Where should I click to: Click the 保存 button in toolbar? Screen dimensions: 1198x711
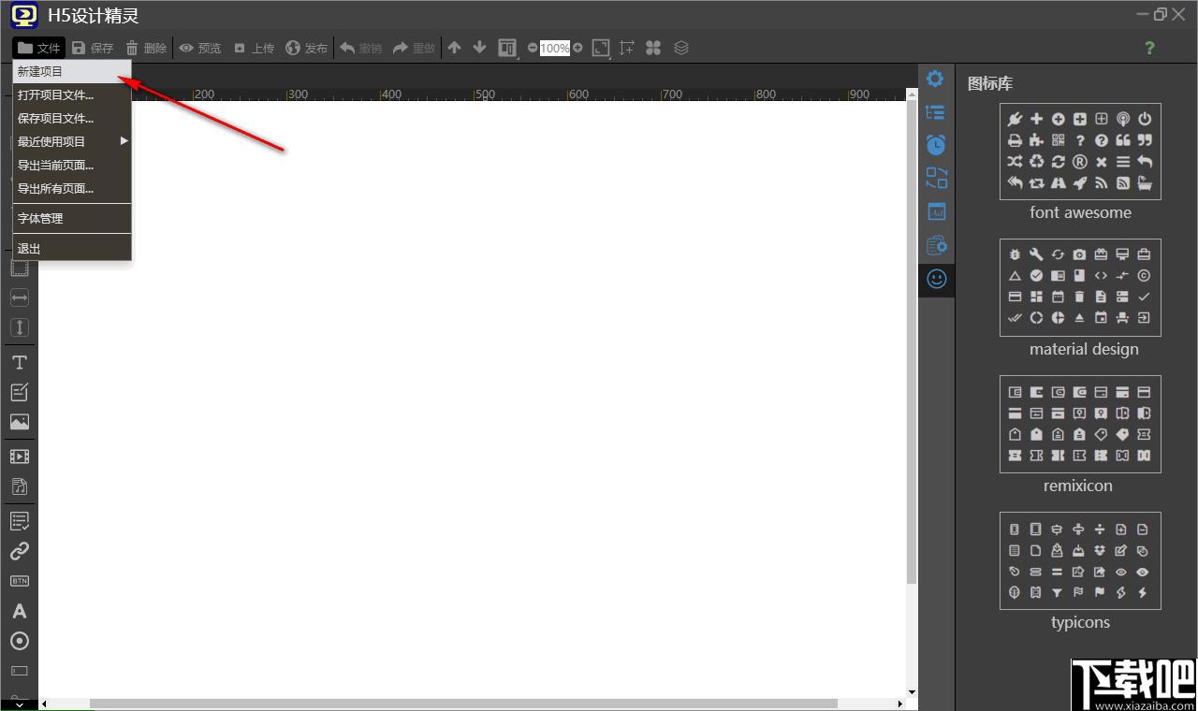coord(93,48)
